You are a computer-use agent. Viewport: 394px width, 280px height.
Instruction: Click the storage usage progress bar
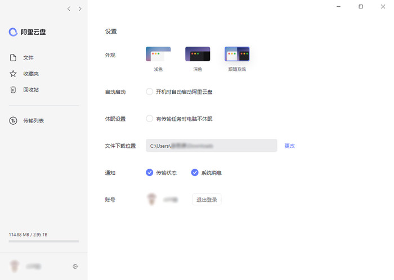coord(44,241)
